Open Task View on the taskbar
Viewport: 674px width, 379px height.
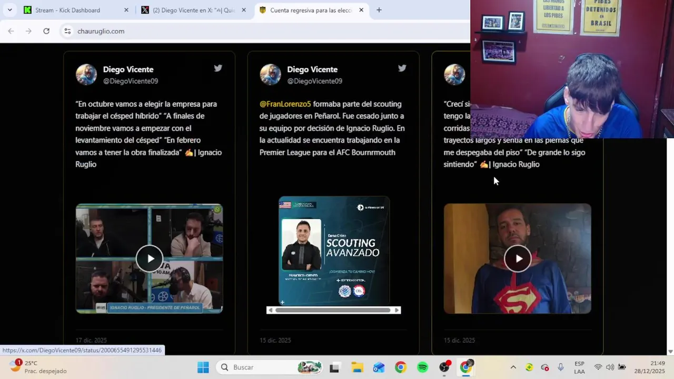tap(334, 367)
